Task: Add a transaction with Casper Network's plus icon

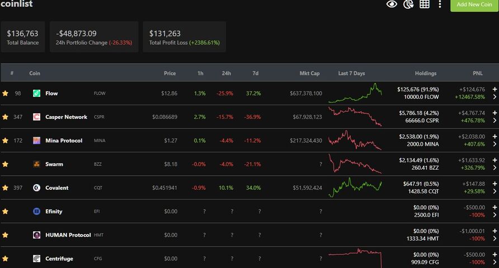Action: pos(495,113)
